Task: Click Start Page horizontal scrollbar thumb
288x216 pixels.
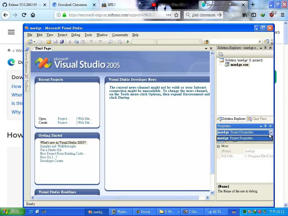Action: 117,198
